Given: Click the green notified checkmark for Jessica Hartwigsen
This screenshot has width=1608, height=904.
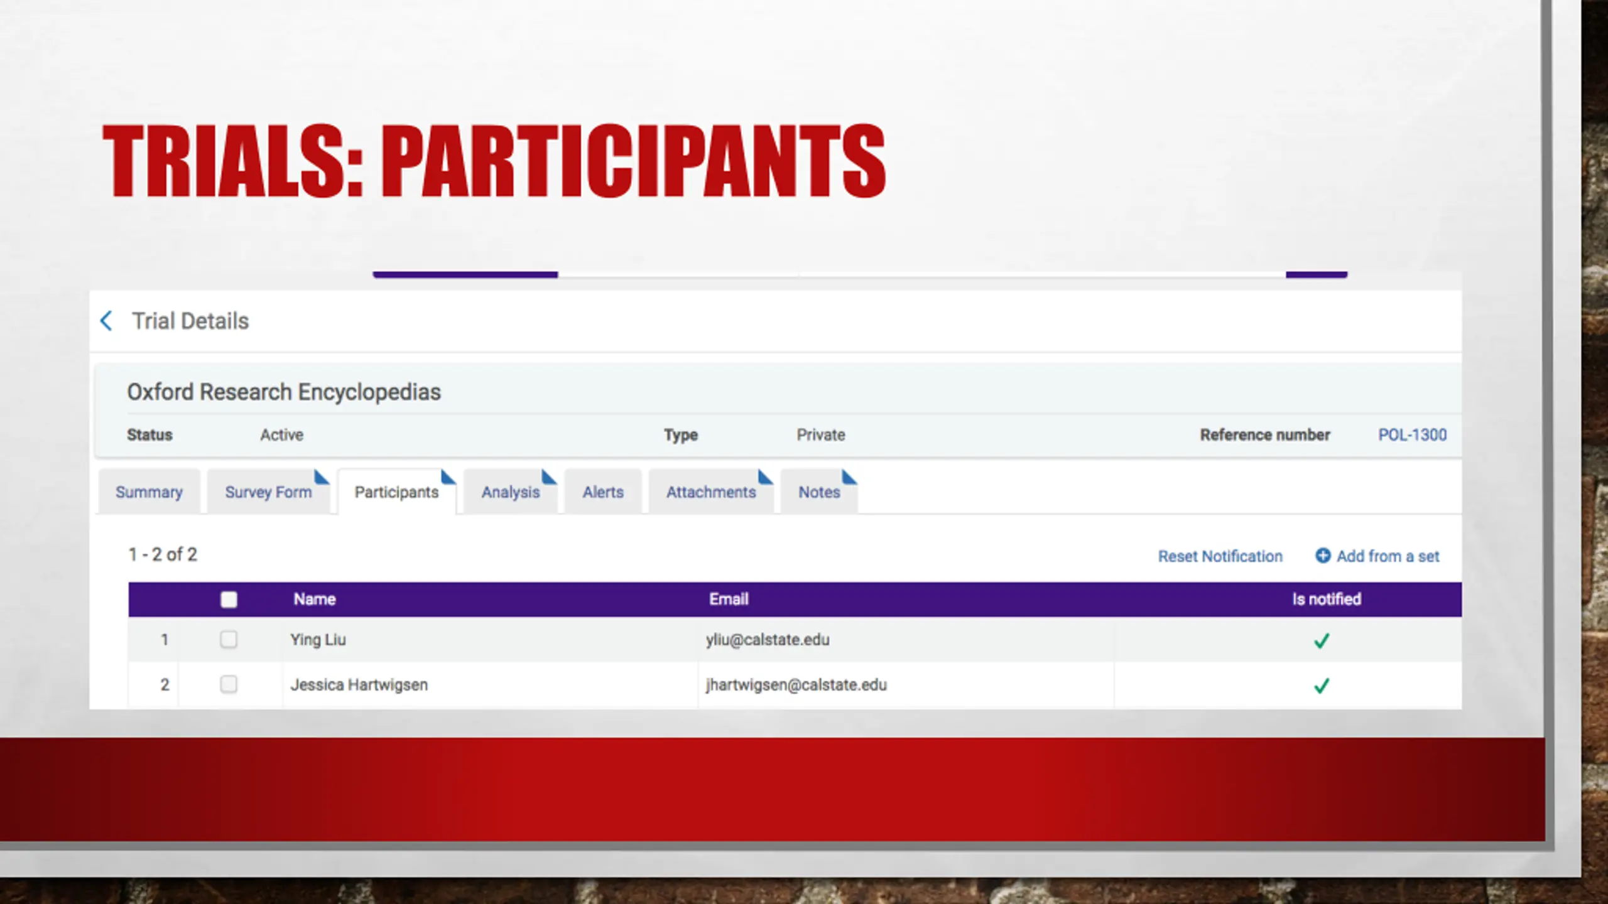Looking at the screenshot, I should (x=1322, y=686).
